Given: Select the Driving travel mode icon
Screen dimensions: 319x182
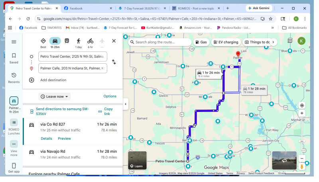Looking at the screenshot, I should [x=55, y=41].
